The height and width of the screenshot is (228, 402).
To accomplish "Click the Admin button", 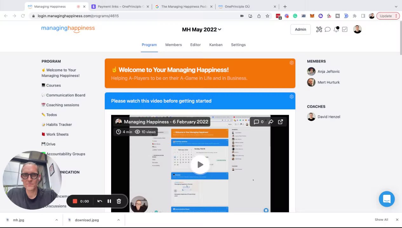I will 300,29.
